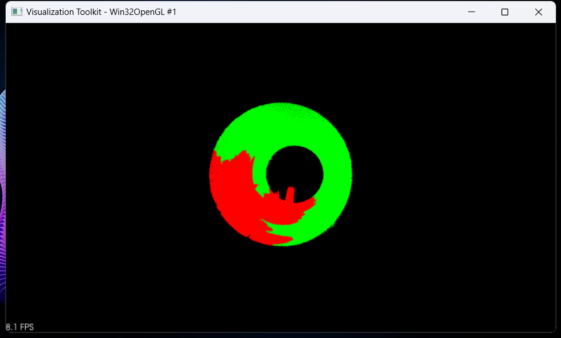Screen dimensions: 561x338
Task: Click the small red spike inside the center hole
Action: coord(290,195)
